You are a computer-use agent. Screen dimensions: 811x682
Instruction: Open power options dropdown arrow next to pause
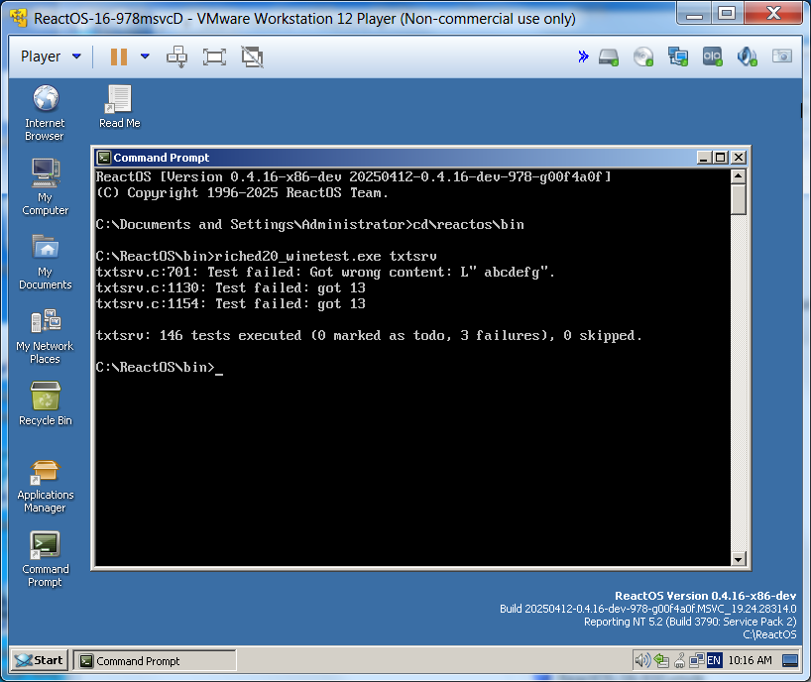[x=145, y=57]
